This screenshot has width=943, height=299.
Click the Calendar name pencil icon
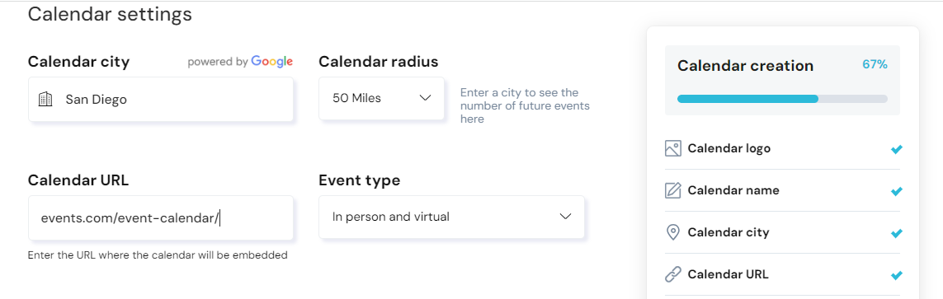coord(673,190)
